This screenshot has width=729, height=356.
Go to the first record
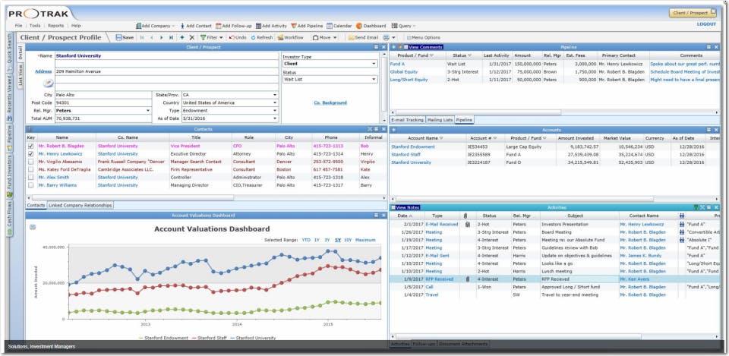point(142,38)
